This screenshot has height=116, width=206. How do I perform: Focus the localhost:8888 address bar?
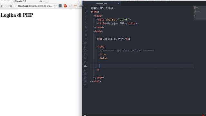(35, 6)
